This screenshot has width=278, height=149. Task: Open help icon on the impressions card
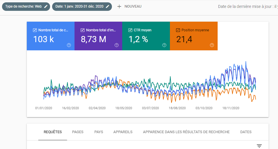[117, 45]
